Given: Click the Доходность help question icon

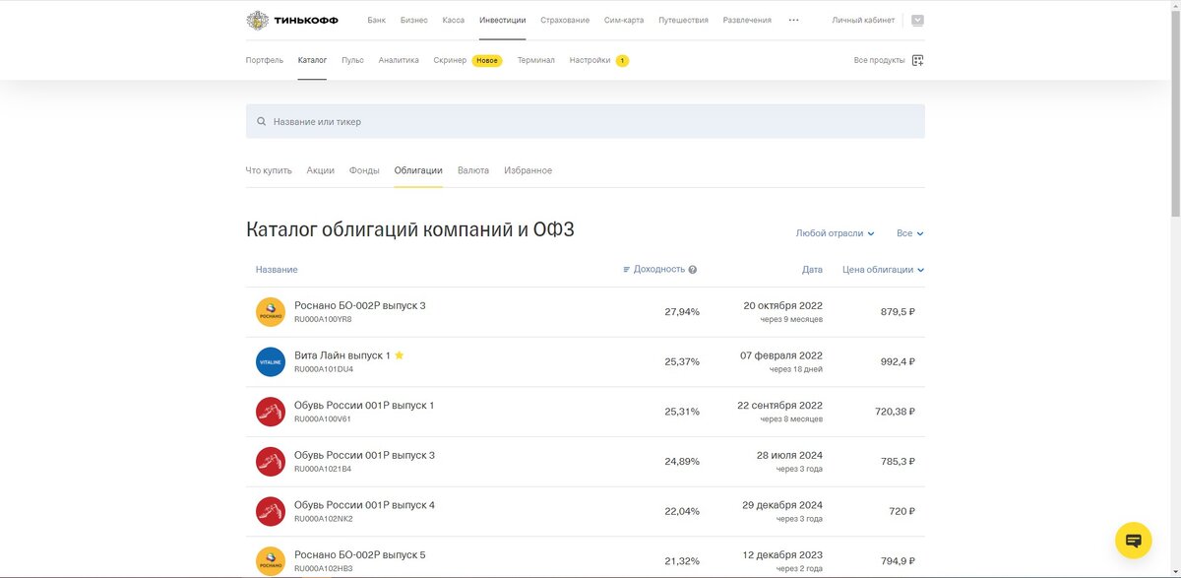Looking at the screenshot, I should tap(693, 270).
